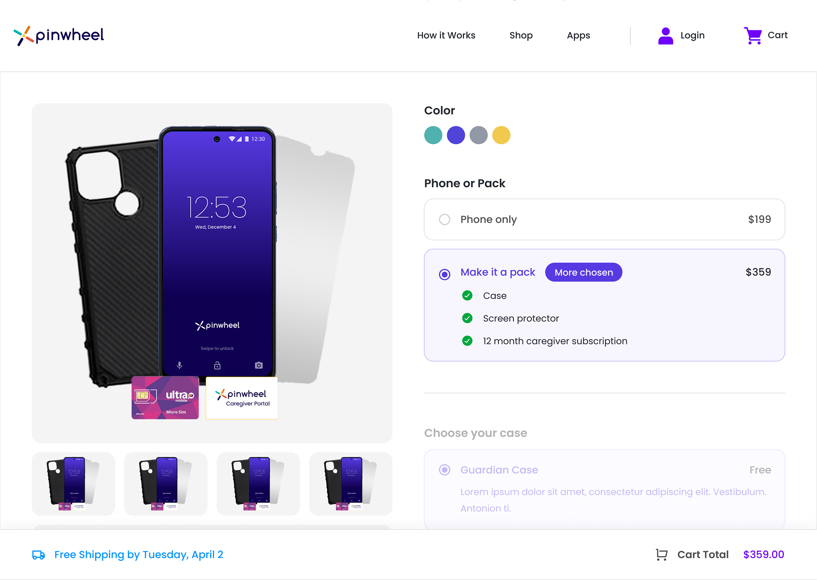This screenshot has width=817, height=580.
Task: Open the How it Works menu item
Action: (446, 35)
